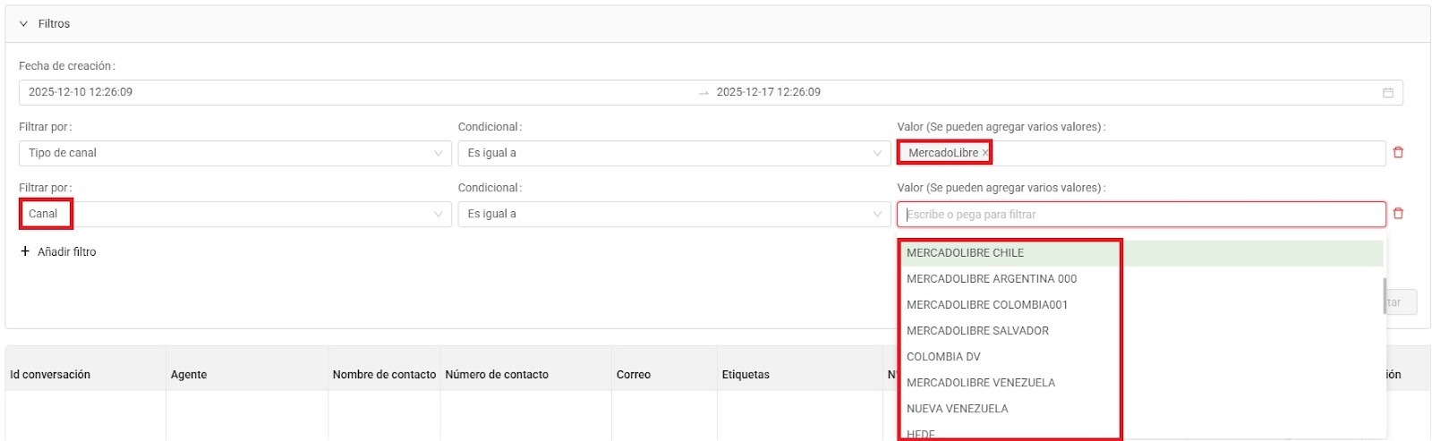
Task: Pick MERCADOLIBRE SALVADOR from the list
Action: (977, 331)
